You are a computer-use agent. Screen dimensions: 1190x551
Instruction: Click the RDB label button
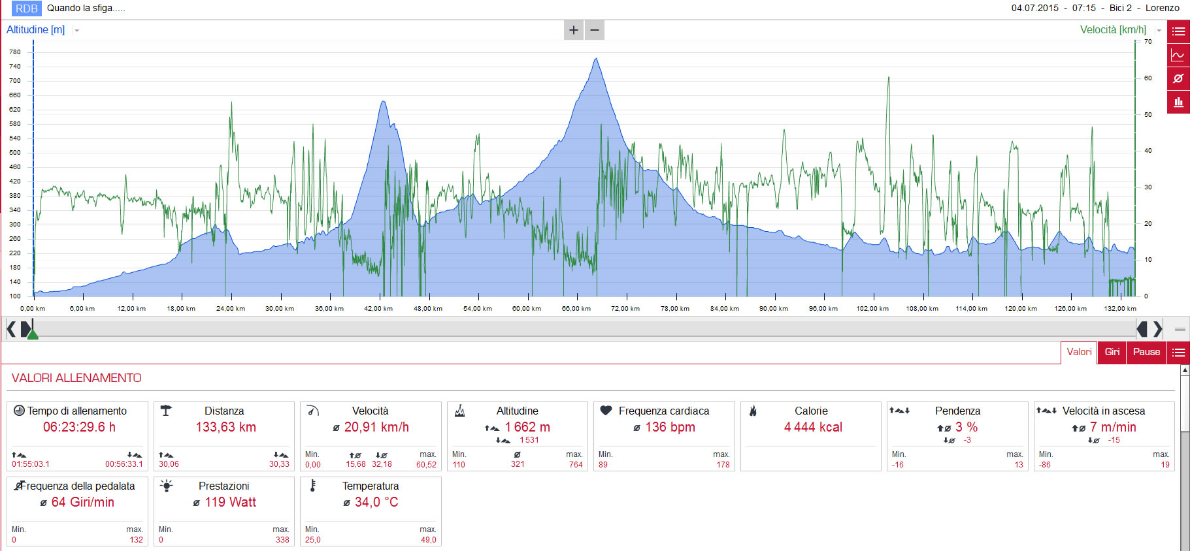pyautogui.click(x=26, y=8)
